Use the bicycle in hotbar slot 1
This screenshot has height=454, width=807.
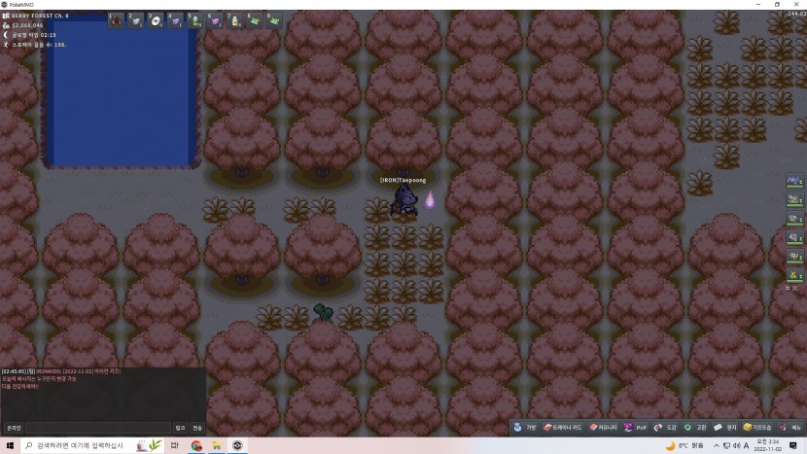(x=116, y=20)
